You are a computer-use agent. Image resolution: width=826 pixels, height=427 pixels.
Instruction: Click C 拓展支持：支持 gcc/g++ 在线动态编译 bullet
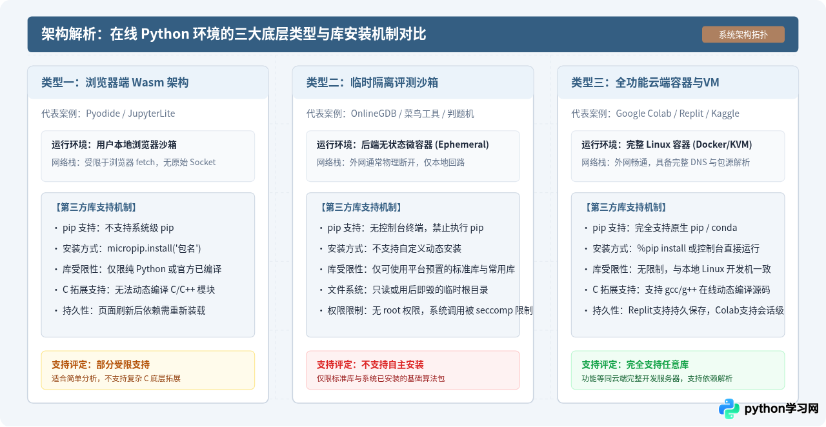(676, 290)
